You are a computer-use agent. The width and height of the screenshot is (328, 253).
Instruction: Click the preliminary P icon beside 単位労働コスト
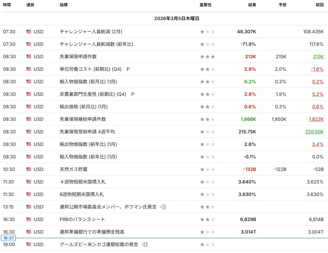pos(128,69)
